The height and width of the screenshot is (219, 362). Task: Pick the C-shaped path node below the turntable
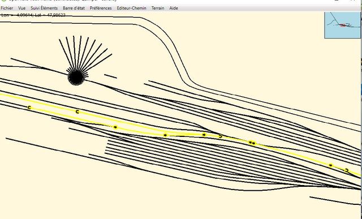pos(77,112)
